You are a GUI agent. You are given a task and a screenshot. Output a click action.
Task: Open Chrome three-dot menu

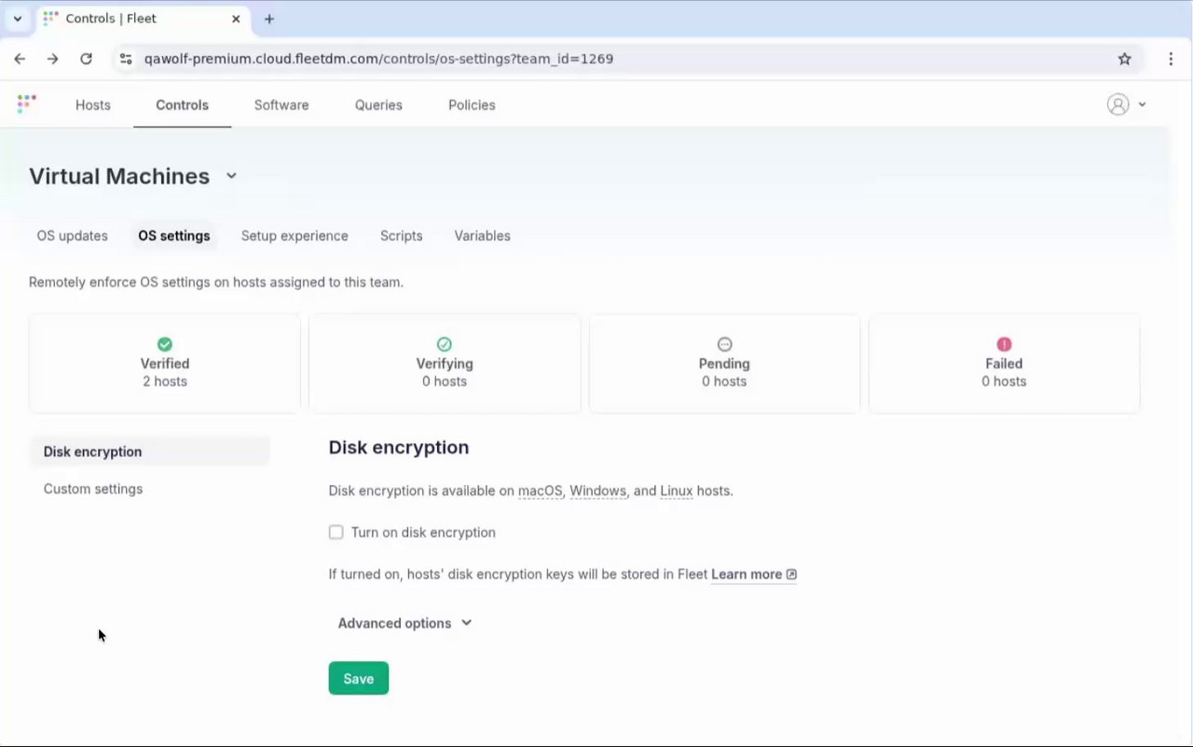coord(1171,59)
